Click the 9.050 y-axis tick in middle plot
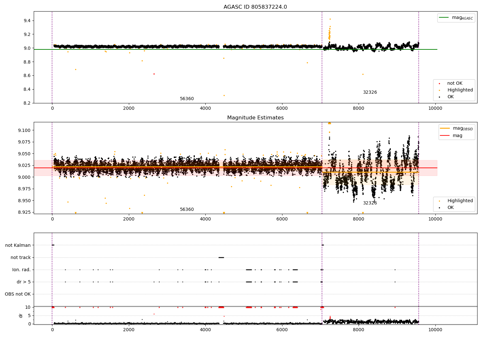The image size is (482, 337). (24, 154)
